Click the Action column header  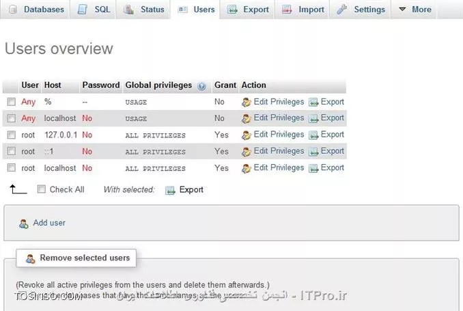[x=253, y=85]
